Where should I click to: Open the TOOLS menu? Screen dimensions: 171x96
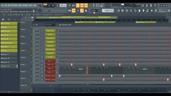point(30,5)
